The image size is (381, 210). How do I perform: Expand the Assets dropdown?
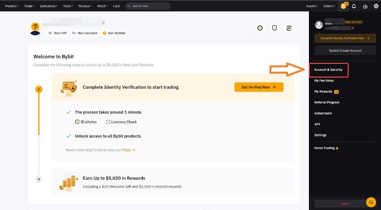pyautogui.click(x=312, y=6)
